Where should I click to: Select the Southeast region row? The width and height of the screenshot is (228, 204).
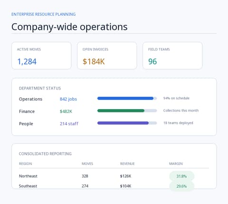114,186
